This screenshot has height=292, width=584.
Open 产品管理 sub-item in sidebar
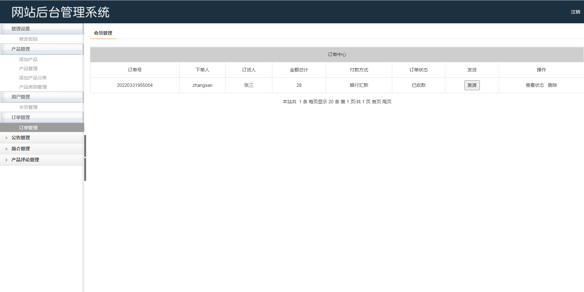[x=28, y=68]
